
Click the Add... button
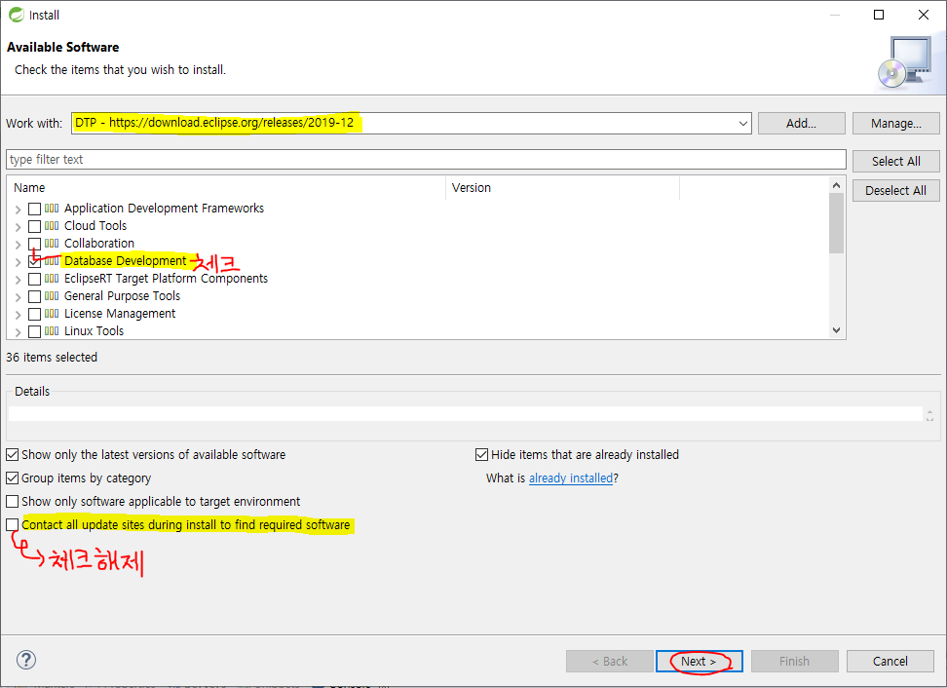coord(801,123)
